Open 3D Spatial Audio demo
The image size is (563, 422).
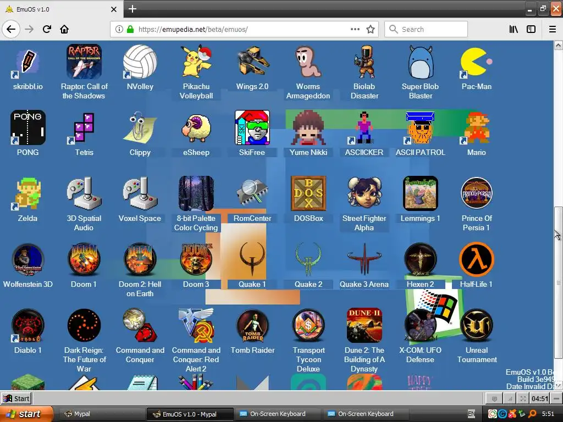[84, 193]
